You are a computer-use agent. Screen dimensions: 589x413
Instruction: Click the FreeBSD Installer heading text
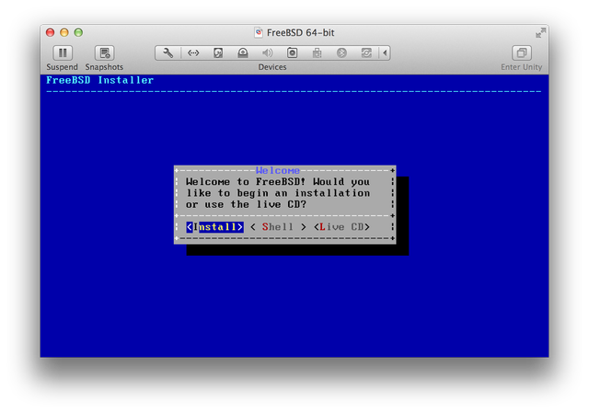click(100, 80)
